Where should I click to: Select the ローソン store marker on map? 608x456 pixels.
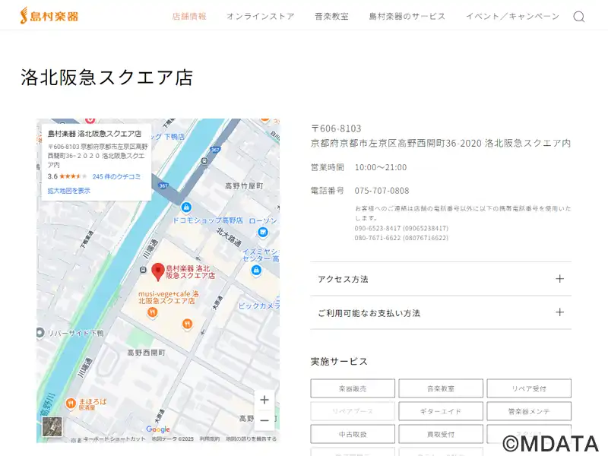(x=262, y=232)
